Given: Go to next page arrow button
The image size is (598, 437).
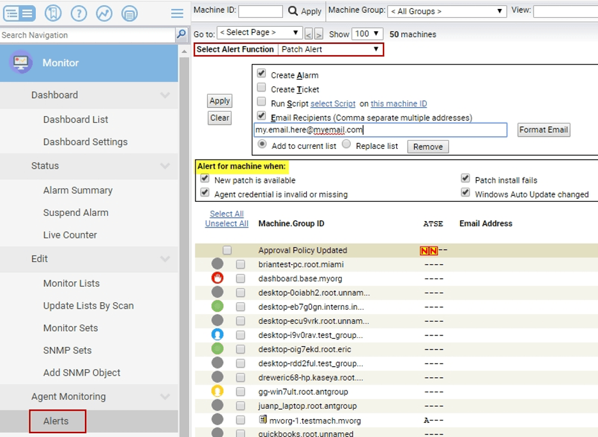Looking at the screenshot, I should (x=319, y=34).
